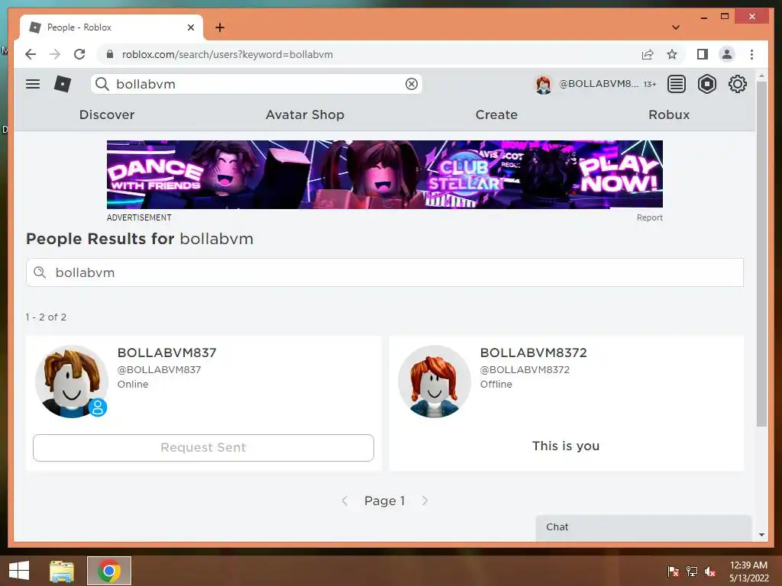Screen dimensions: 782x586
Task: Click the 'People Results for bollabvm' heading
Action: [140, 239]
